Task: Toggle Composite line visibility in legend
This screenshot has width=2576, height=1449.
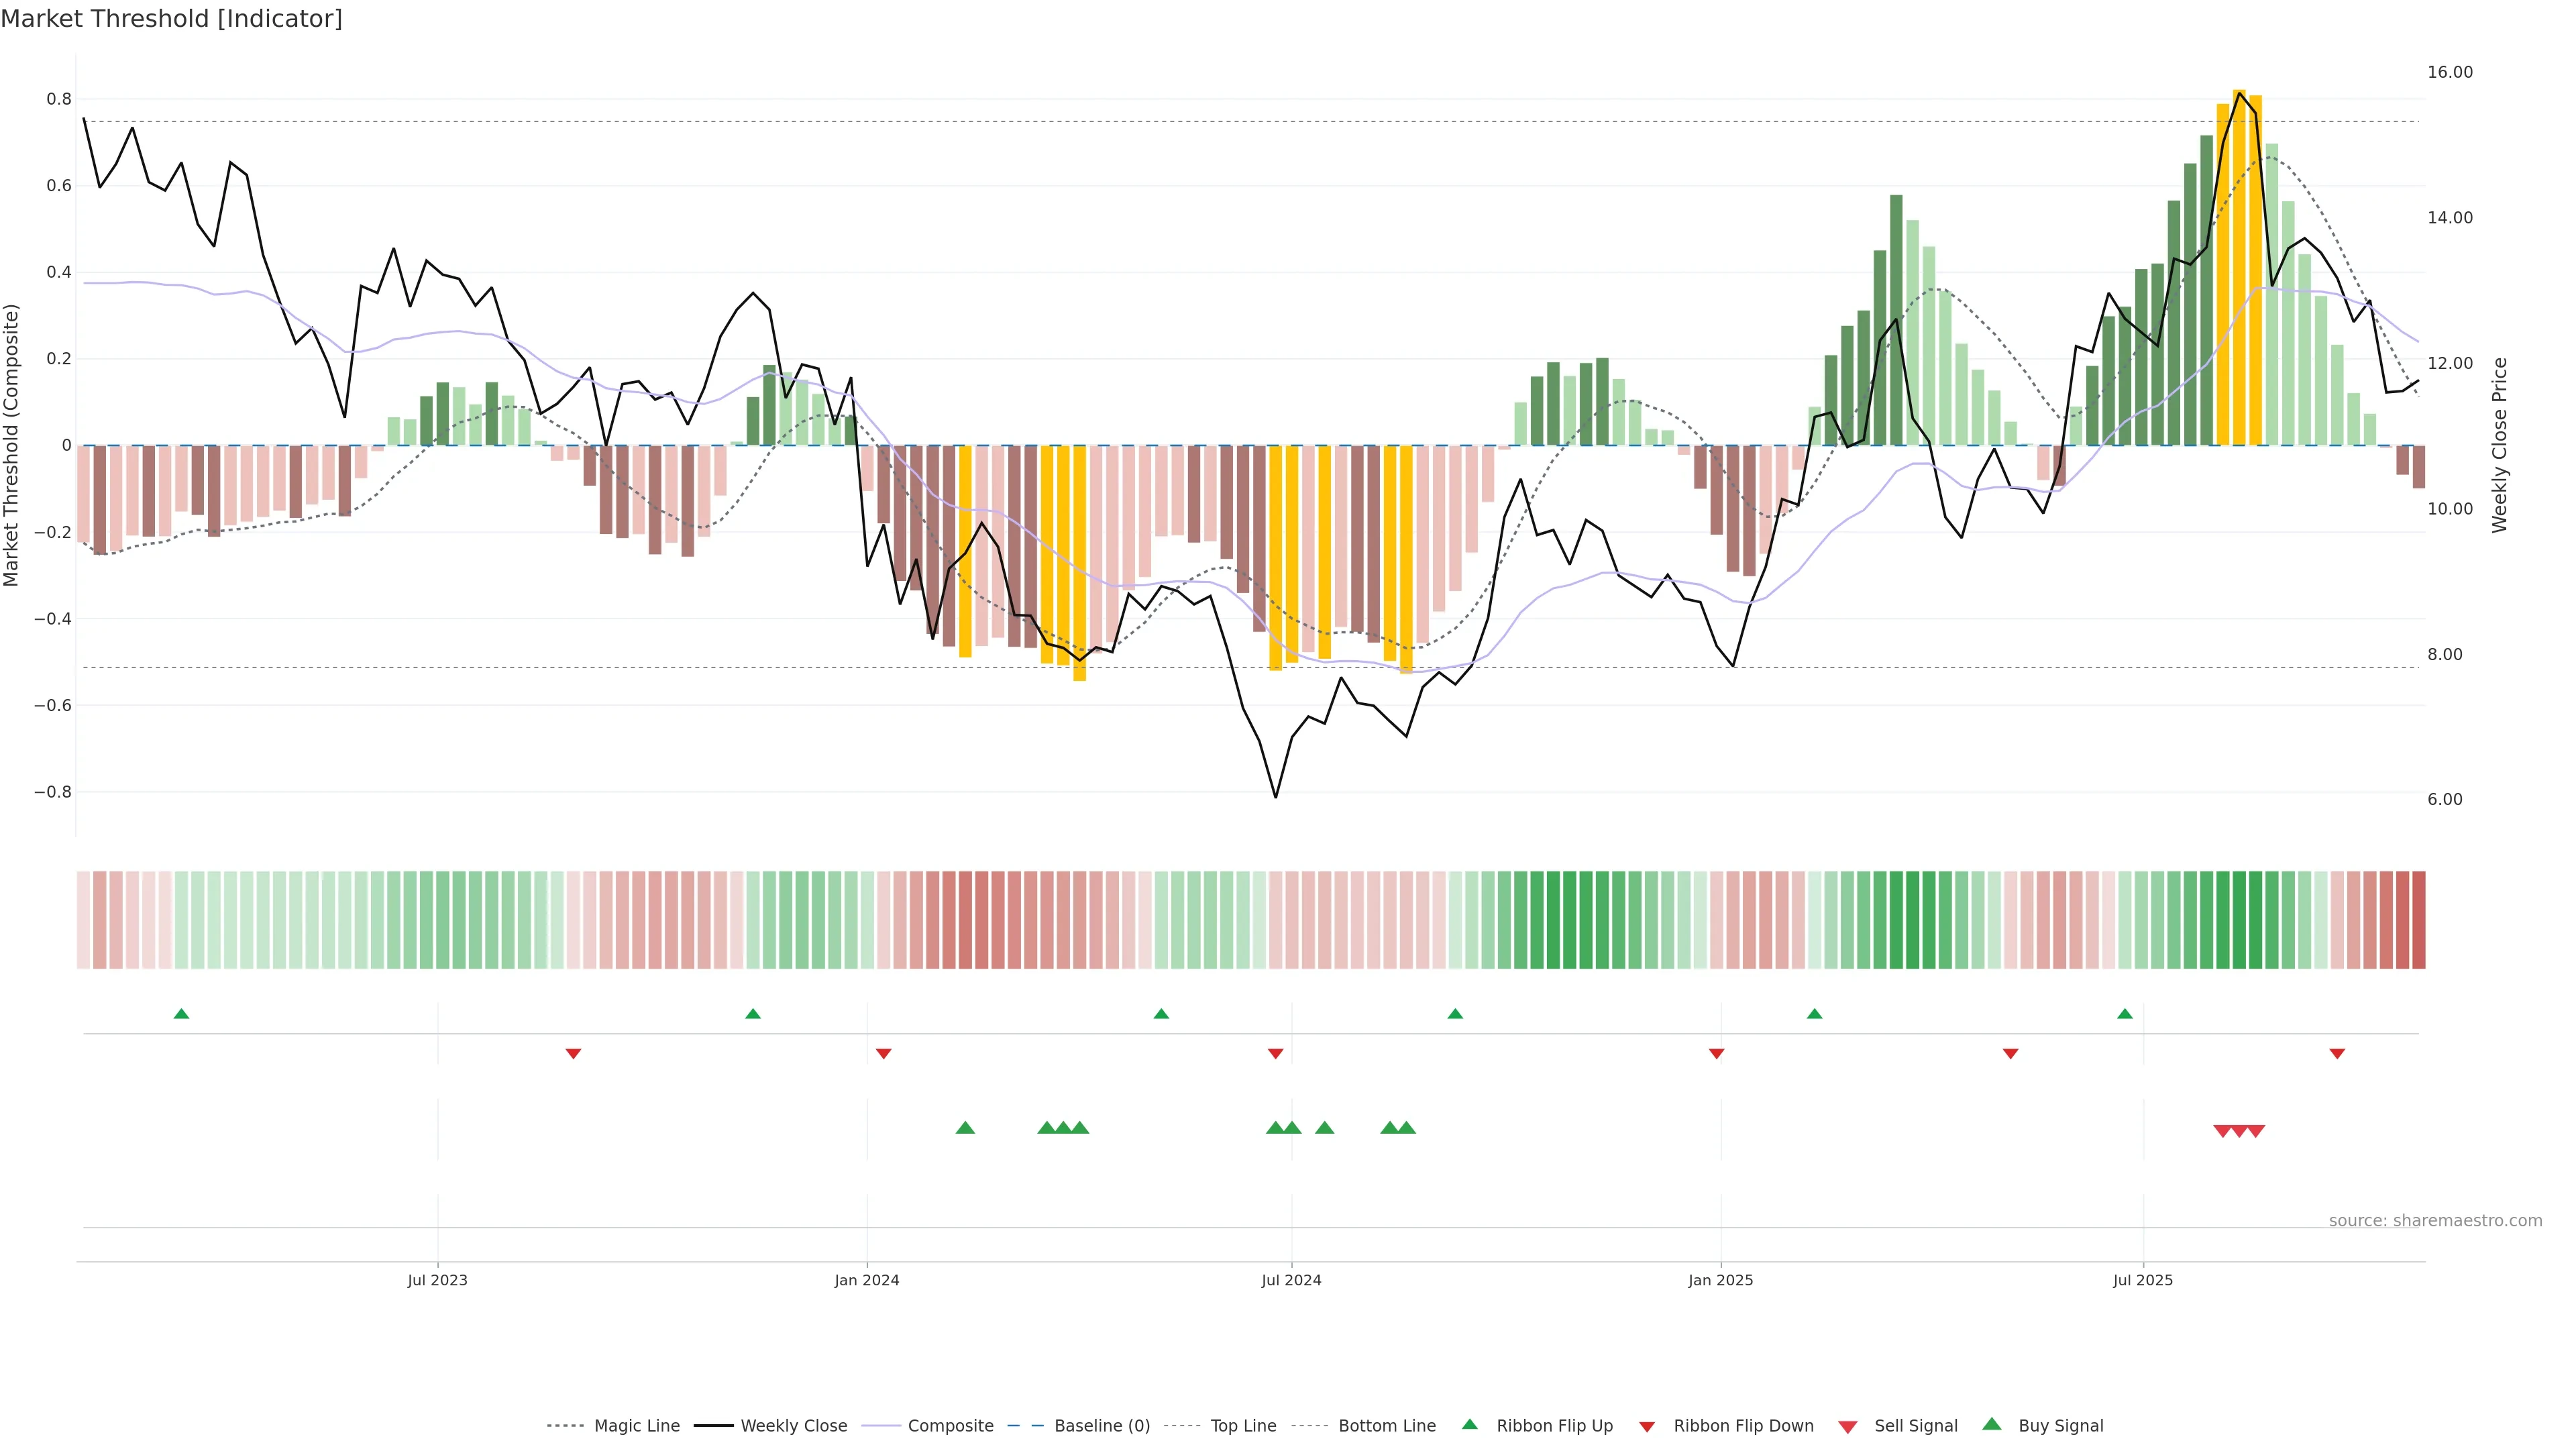Action: coord(950,1426)
